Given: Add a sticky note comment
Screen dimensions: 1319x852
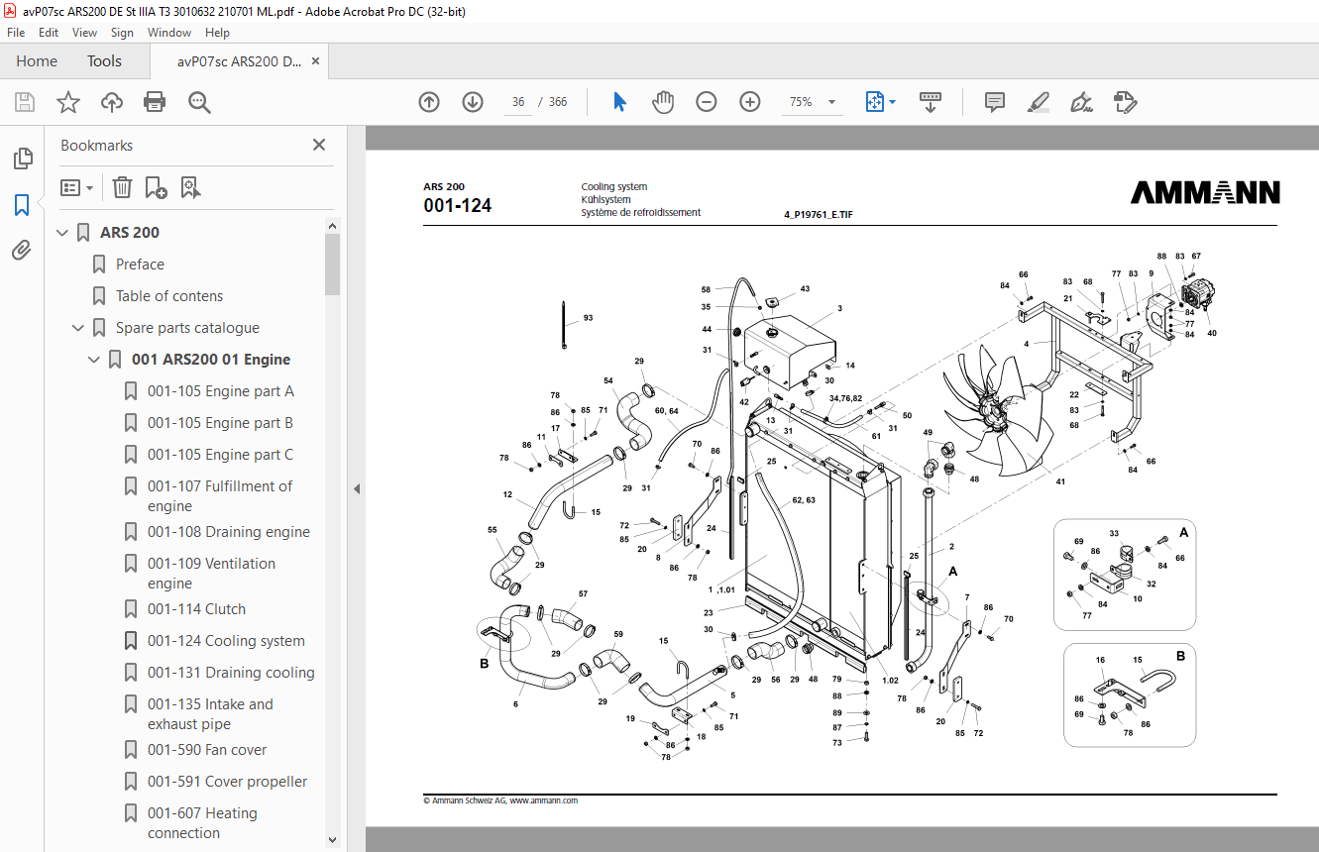Looking at the screenshot, I should [x=995, y=102].
